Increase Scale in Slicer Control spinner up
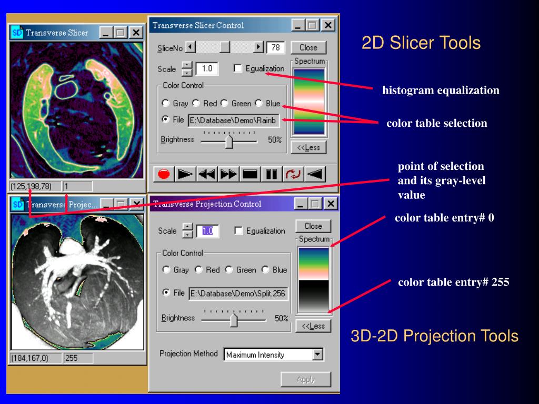This screenshot has height=404, width=539. (187, 65)
